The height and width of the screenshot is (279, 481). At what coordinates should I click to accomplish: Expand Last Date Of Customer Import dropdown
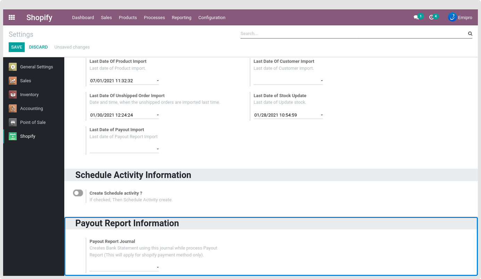click(x=321, y=81)
